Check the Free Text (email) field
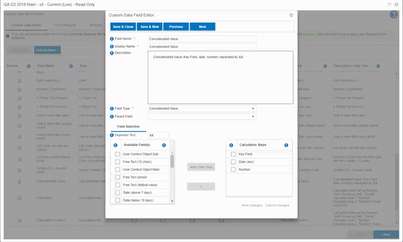This screenshot has width=403, height=242. coord(118,177)
